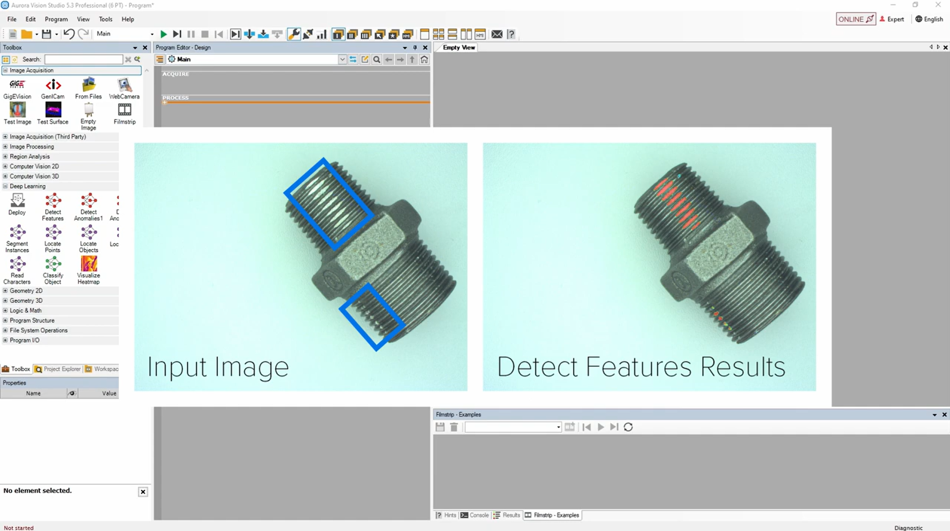Open the Tools menu
Viewport: 950px width, 531px height.
click(x=105, y=19)
